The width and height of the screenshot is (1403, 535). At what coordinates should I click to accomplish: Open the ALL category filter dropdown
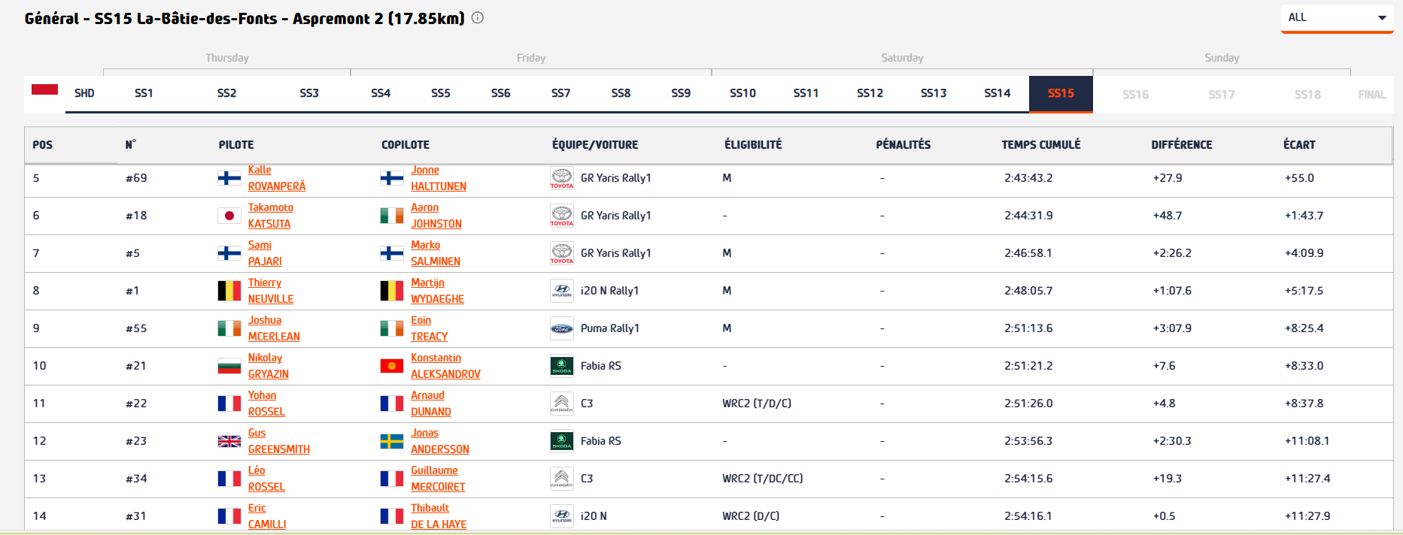coord(1337,18)
